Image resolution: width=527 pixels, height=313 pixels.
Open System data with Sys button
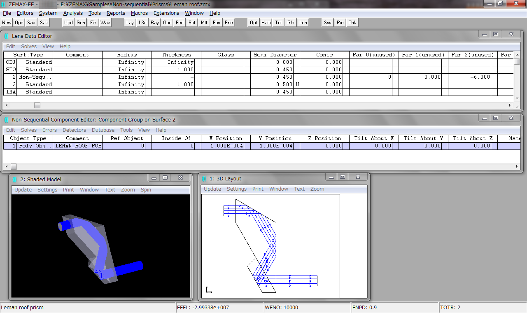(x=328, y=23)
